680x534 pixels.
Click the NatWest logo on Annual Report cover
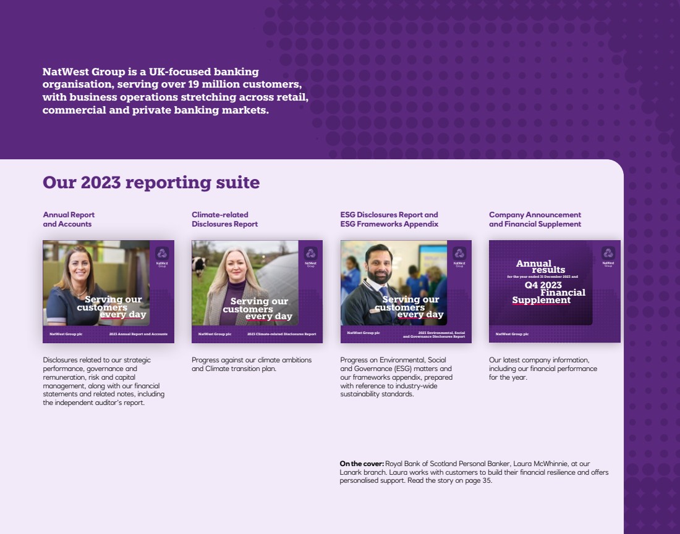tap(162, 256)
